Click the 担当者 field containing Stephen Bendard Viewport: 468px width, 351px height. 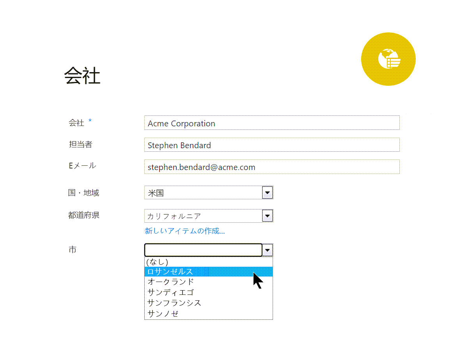coord(271,145)
